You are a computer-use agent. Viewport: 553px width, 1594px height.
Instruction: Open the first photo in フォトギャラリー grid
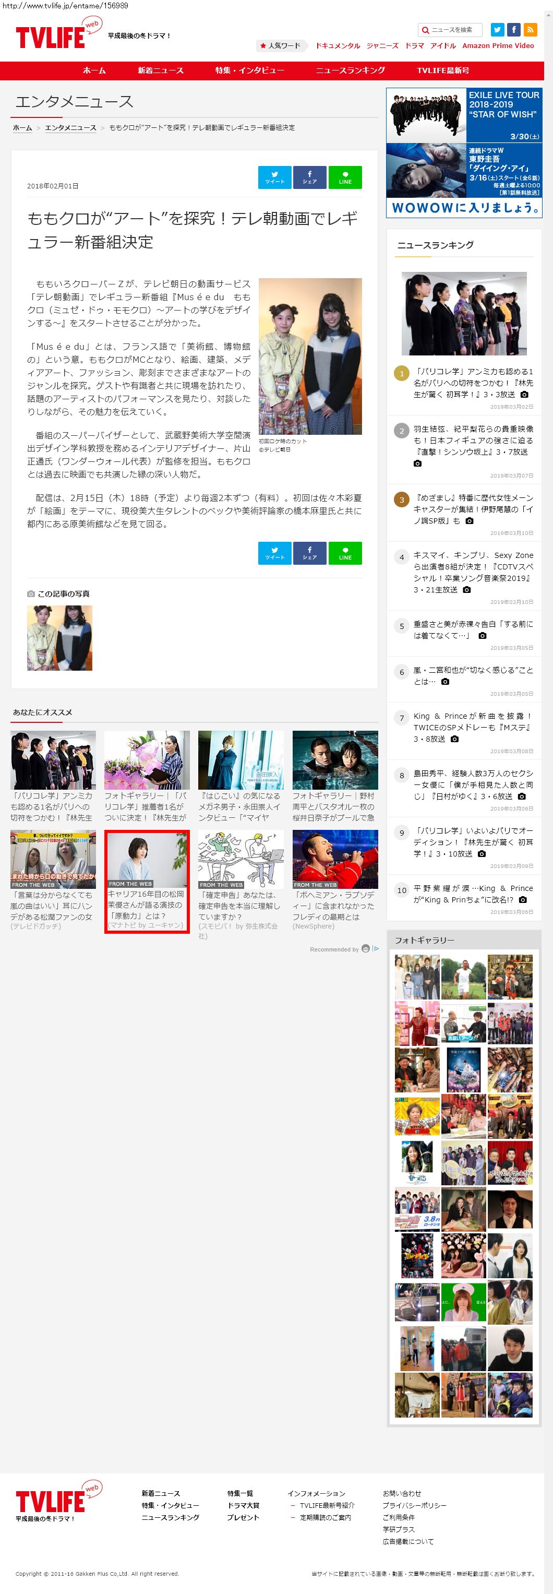pos(417,977)
